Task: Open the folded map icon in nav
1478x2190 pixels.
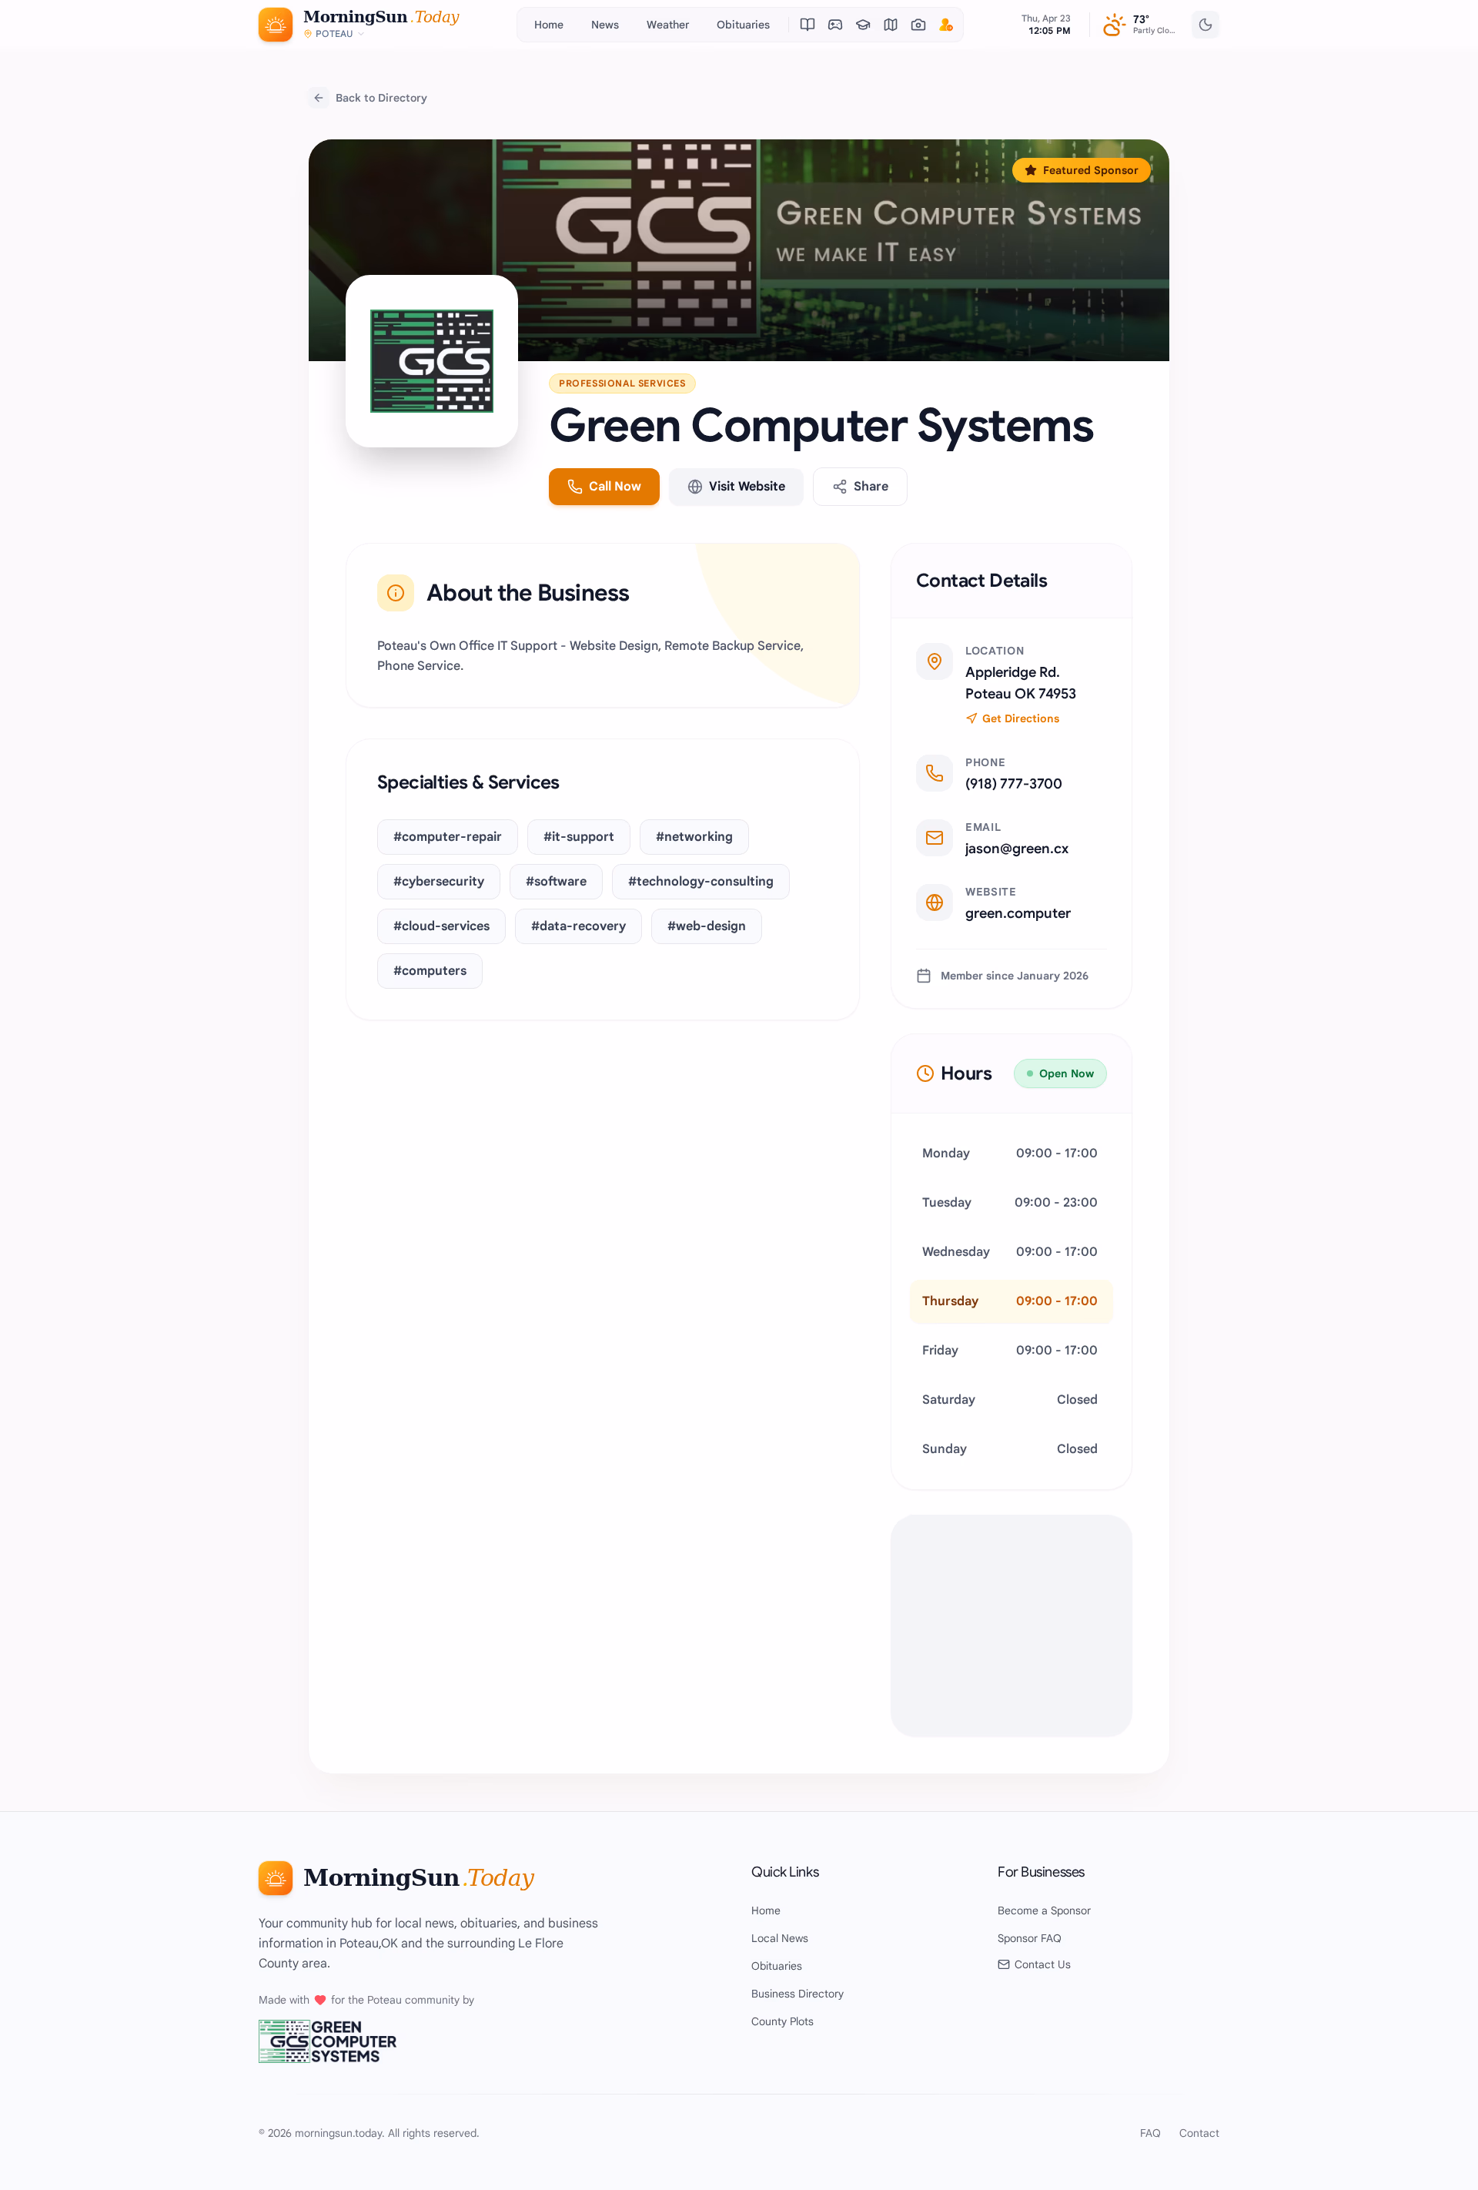Action: click(890, 25)
